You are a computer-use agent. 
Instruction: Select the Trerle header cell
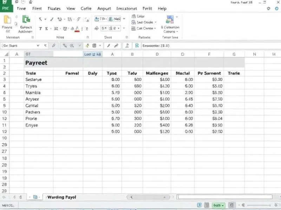(234, 73)
